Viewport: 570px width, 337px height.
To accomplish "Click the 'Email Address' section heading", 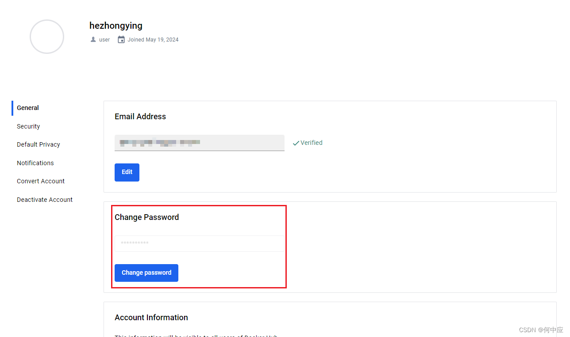I will tap(140, 117).
